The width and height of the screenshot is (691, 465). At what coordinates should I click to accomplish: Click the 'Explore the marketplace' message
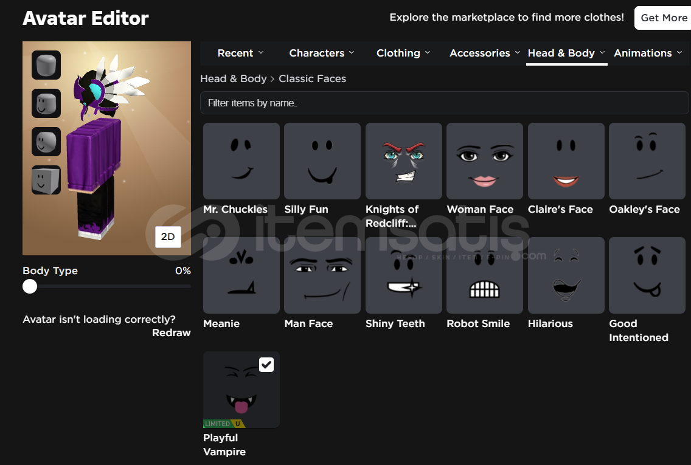tap(507, 18)
